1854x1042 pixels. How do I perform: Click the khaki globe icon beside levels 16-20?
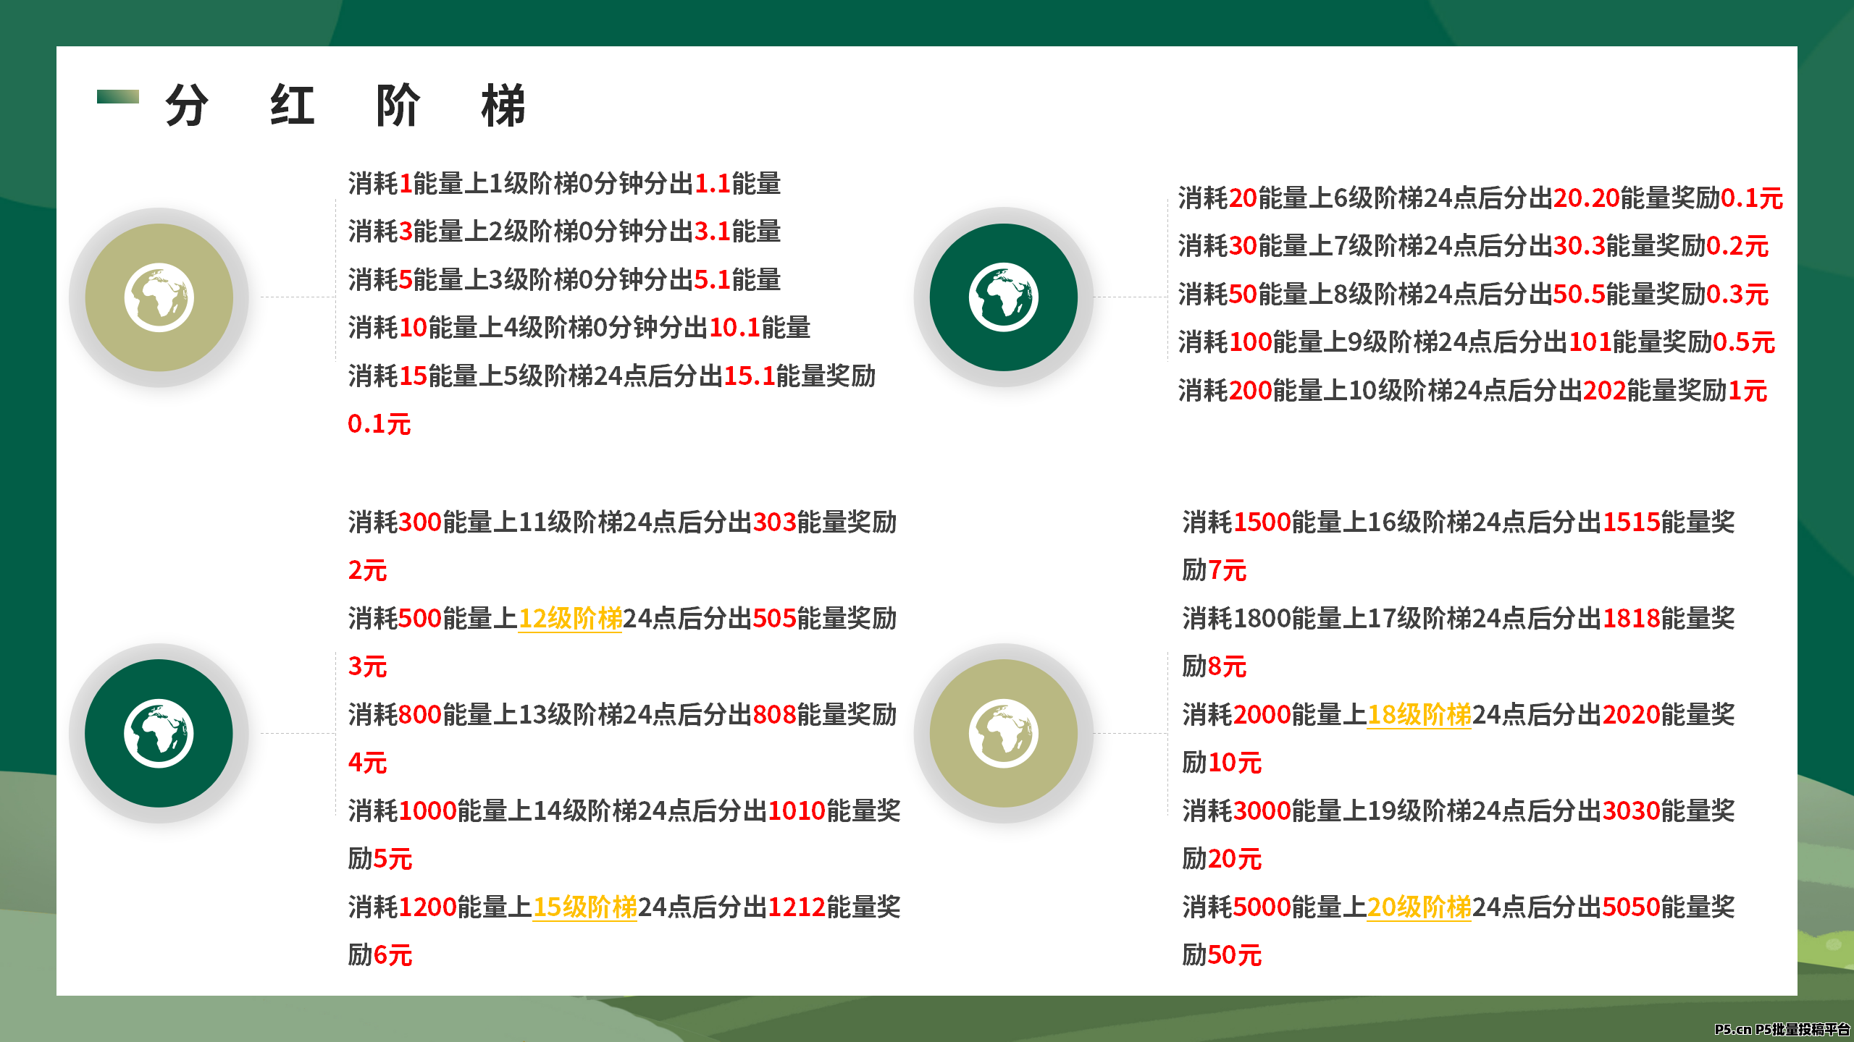[1003, 733]
